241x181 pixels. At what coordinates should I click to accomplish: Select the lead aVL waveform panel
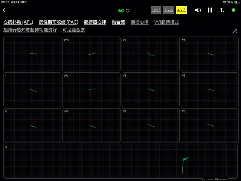coord(92,90)
